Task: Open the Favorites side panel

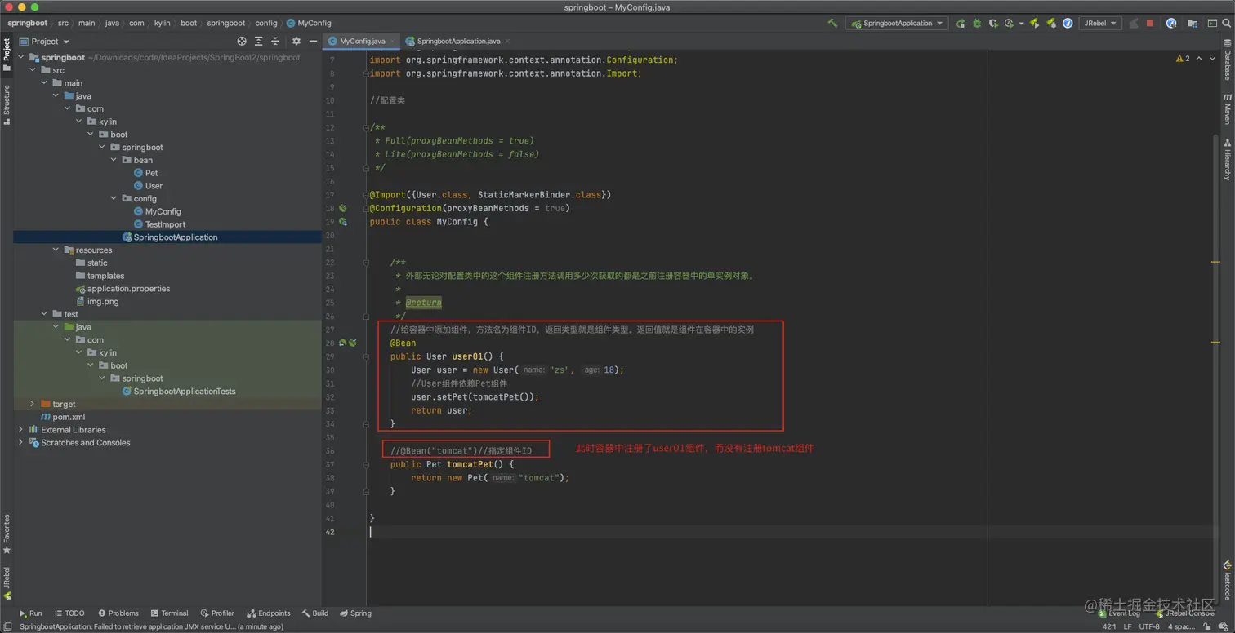Action: 7,533
